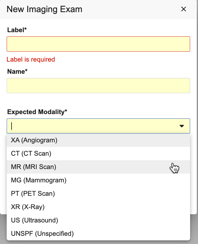Click inside the Expected Modality combo box

point(91,126)
